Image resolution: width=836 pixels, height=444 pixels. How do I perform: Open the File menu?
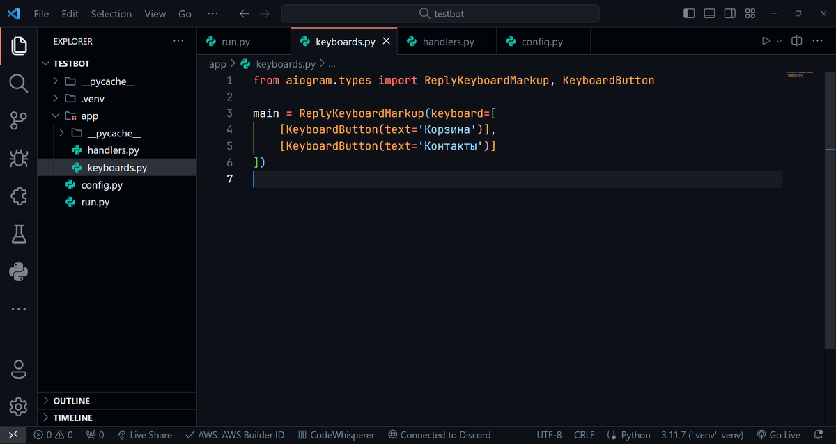[x=41, y=14]
